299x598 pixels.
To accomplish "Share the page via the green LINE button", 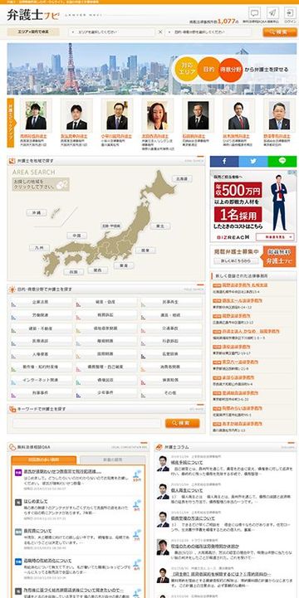I will [x=282, y=161].
